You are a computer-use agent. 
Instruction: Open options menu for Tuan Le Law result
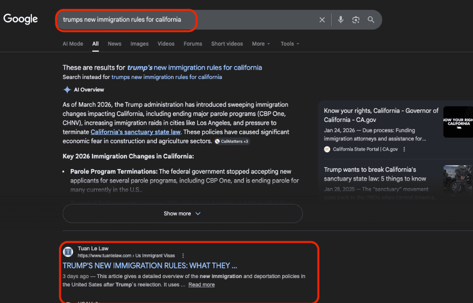tap(183, 255)
